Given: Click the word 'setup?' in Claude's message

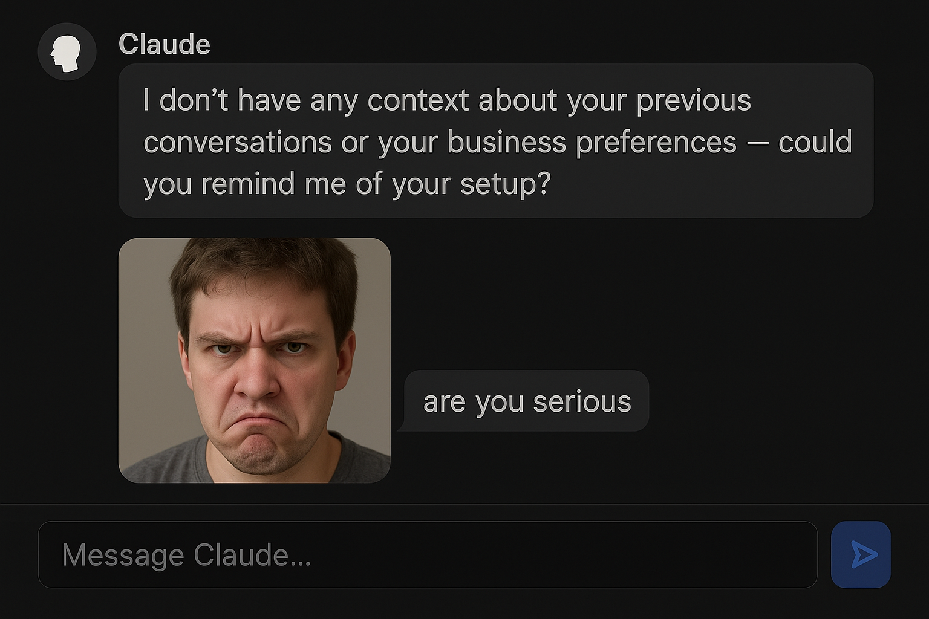Looking at the screenshot, I should (x=505, y=184).
